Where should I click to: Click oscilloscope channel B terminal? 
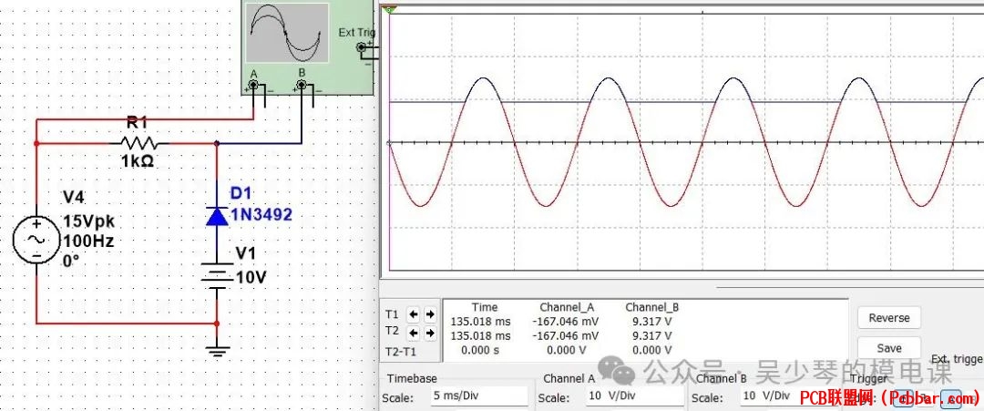302,86
